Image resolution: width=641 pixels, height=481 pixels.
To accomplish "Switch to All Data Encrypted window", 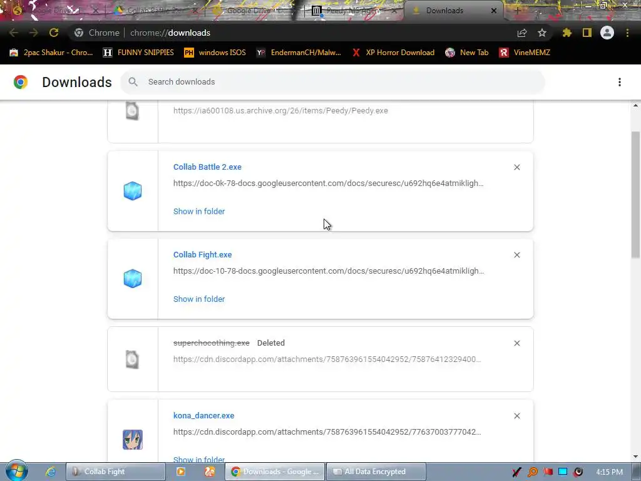I will (376, 472).
